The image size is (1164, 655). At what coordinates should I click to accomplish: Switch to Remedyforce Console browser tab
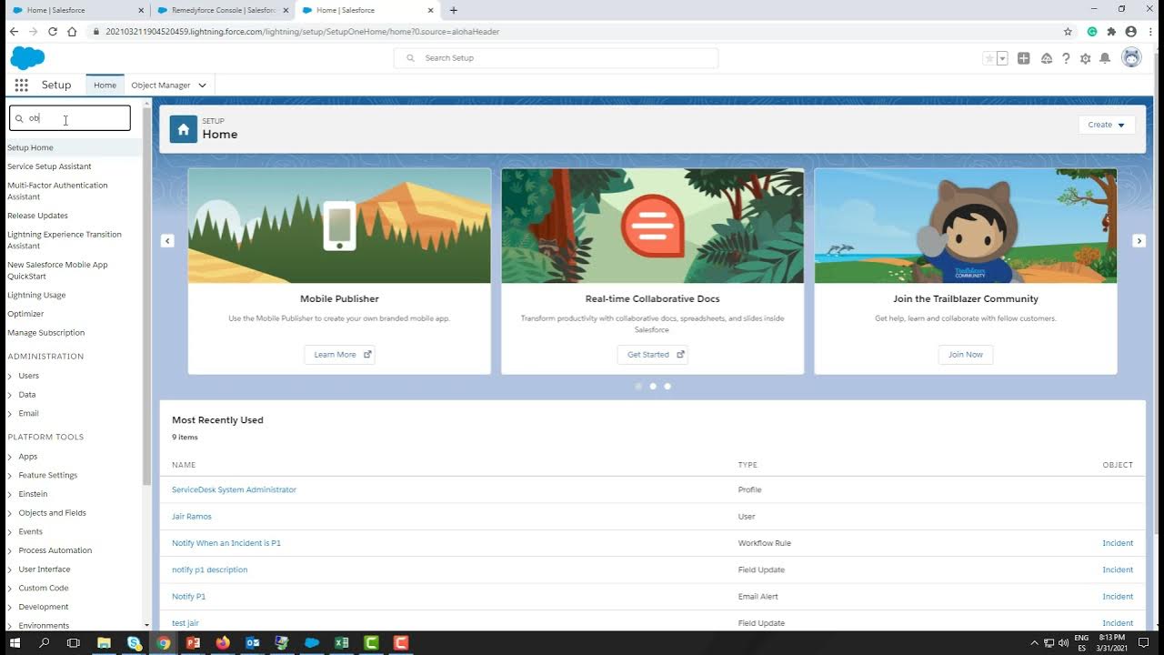(221, 10)
